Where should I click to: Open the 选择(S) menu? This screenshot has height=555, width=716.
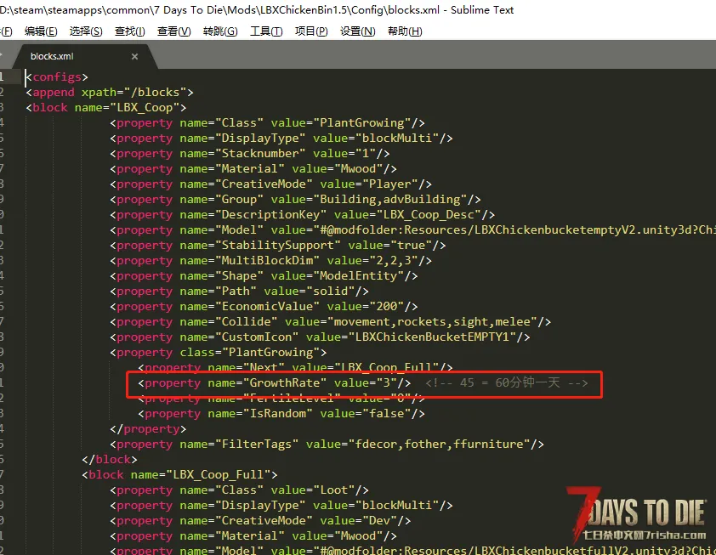tap(86, 31)
